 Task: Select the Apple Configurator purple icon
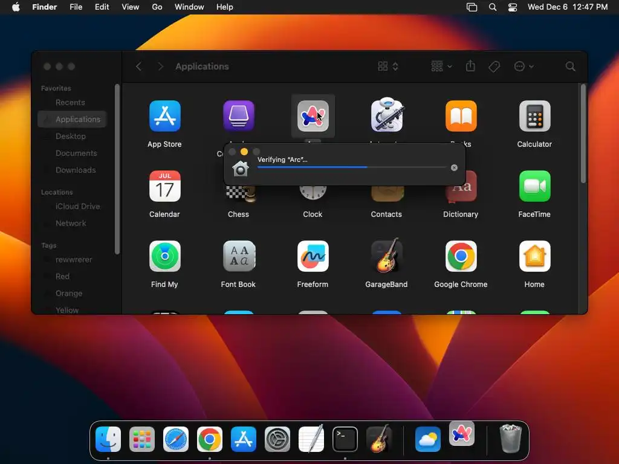[x=238, y=116]
